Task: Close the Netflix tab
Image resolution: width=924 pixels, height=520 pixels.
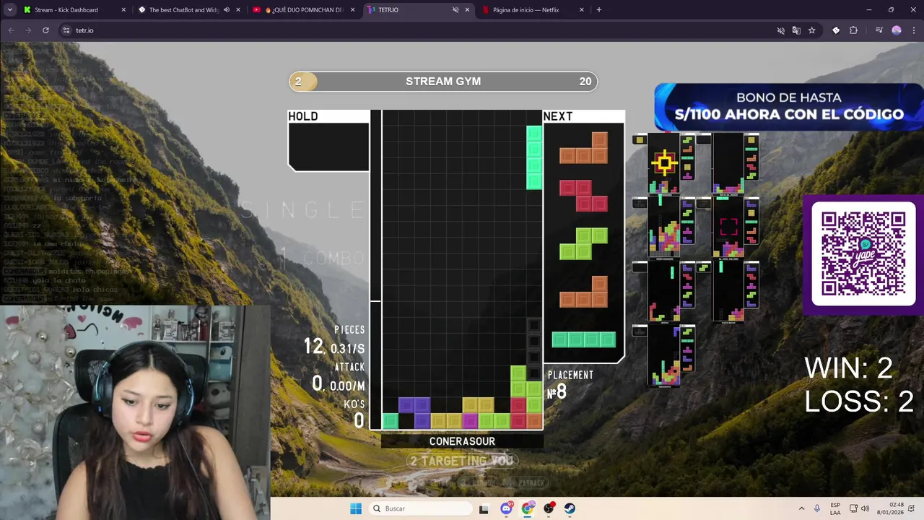Action: coord(581,10)
